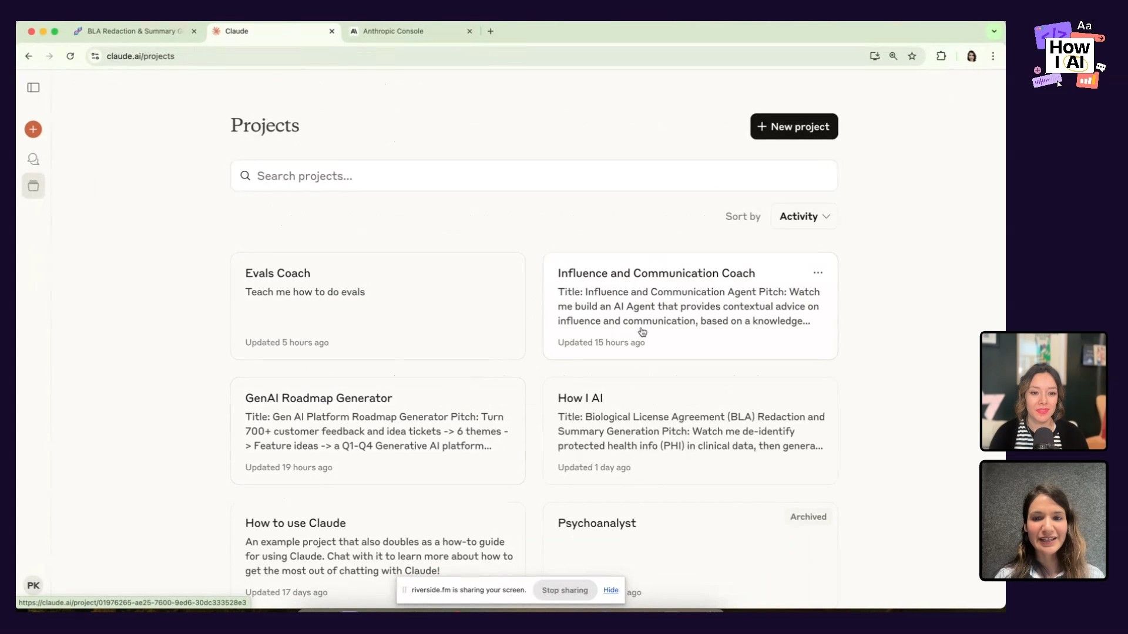
Task: Open the How to use Claude project
Action: (378, 555)
